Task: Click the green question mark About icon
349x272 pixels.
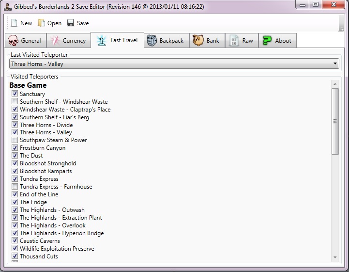Action: click(x=267, y=41)
